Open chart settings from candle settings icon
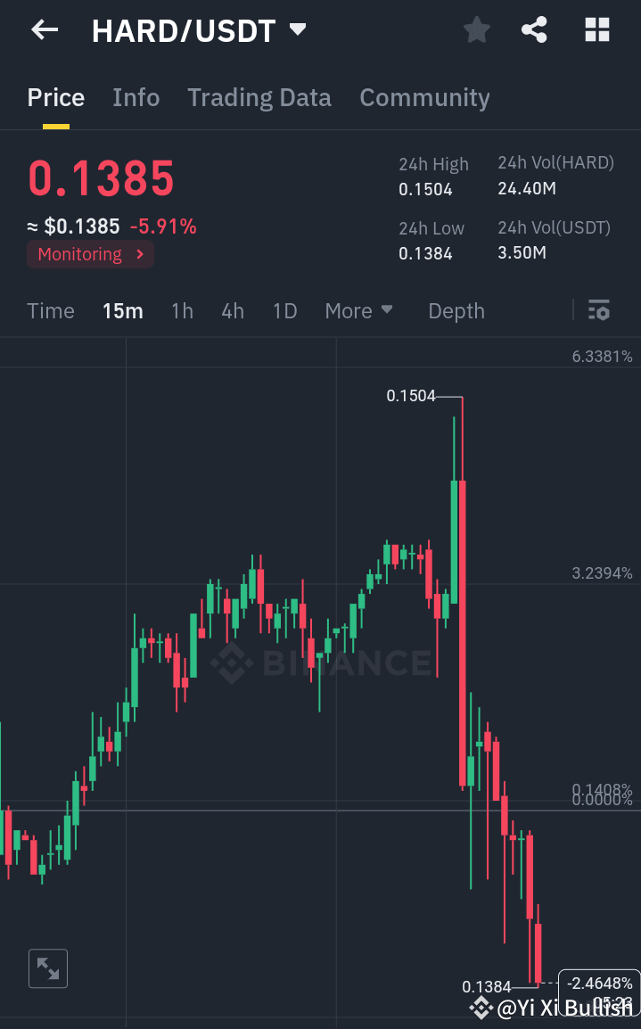The height and width of the screenshot is (1029, 641). (x=599, y=310)
